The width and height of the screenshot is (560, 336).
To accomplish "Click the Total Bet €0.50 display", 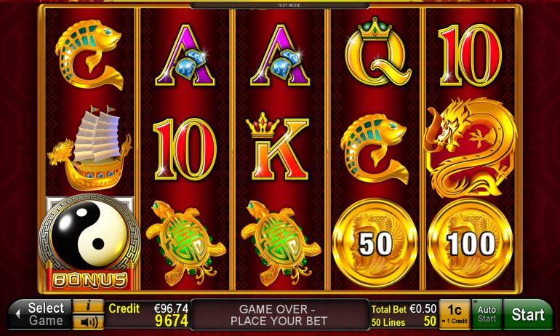I will click(404, 308).
